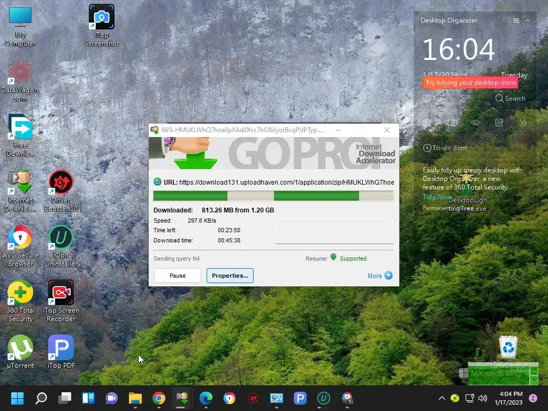This screenshot has width=548, height=411.
Task: Click crop icon in Desktop Organizer
Action: click(x=451, y=123)
